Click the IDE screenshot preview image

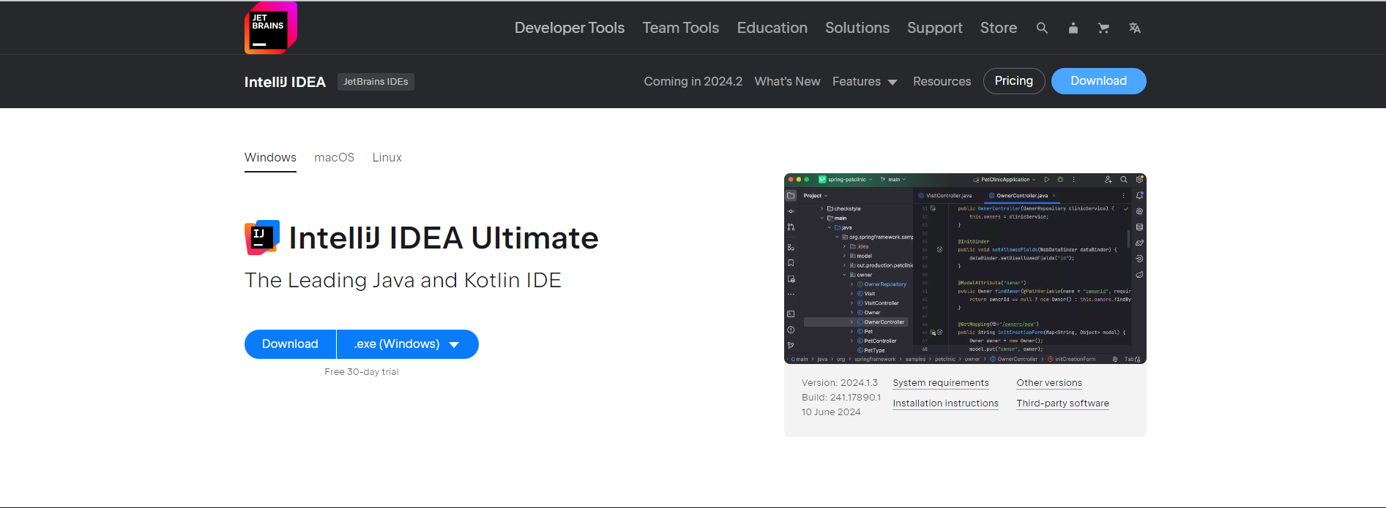point(964,268)
